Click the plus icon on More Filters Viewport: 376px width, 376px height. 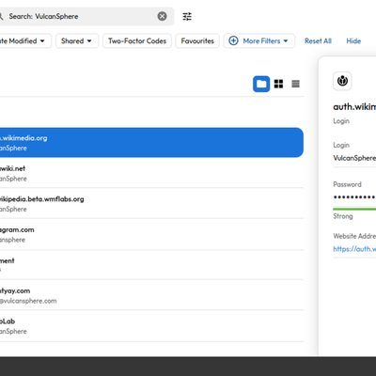click(x=233, y=40)
